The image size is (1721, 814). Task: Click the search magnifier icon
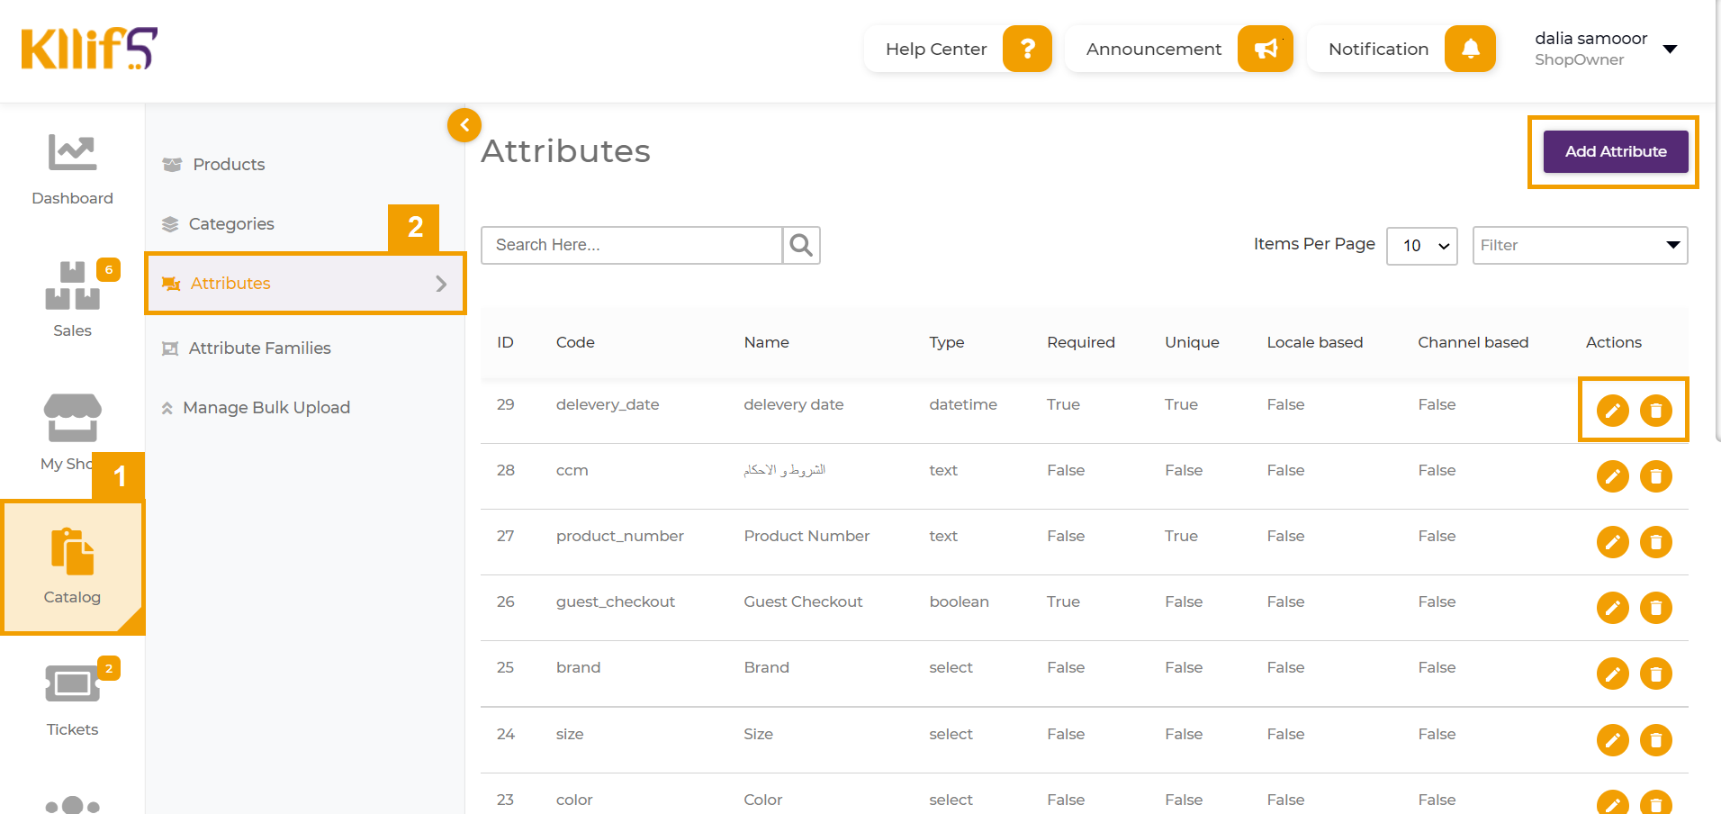click(x=801, y=245)
